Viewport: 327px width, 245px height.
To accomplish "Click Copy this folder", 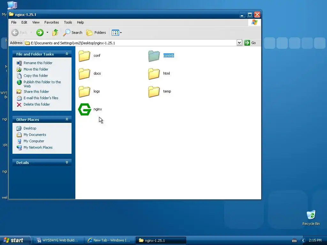I will [x=36, y=76].
